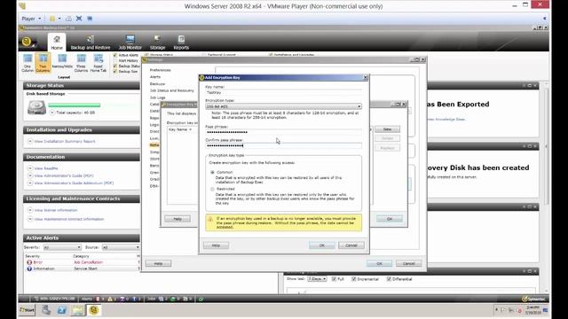Viewport: 568px width, 319px height.
Task: Open View Administrator's Guide (PDF) link
Action: pyautogui.click(x=64, y=175)
